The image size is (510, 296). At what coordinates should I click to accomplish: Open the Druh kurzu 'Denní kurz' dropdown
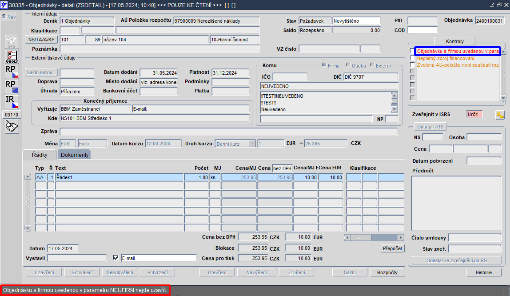point(252,144)
